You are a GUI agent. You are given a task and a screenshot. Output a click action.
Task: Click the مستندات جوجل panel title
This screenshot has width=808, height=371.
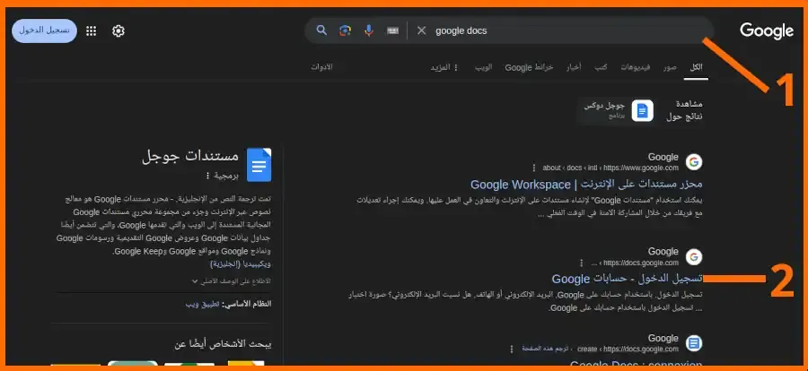point(190,157)
